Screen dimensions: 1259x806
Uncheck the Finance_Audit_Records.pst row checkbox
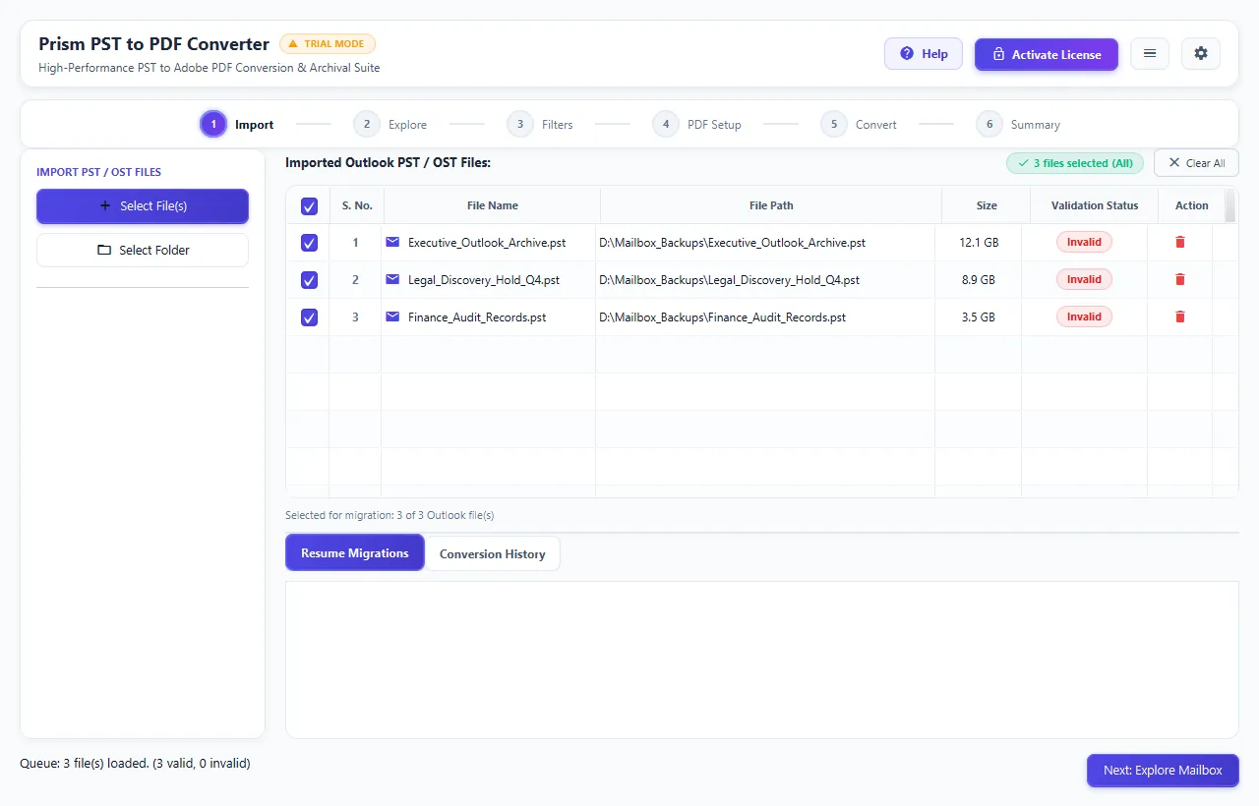pyautogui.click(x=309, y=317)
